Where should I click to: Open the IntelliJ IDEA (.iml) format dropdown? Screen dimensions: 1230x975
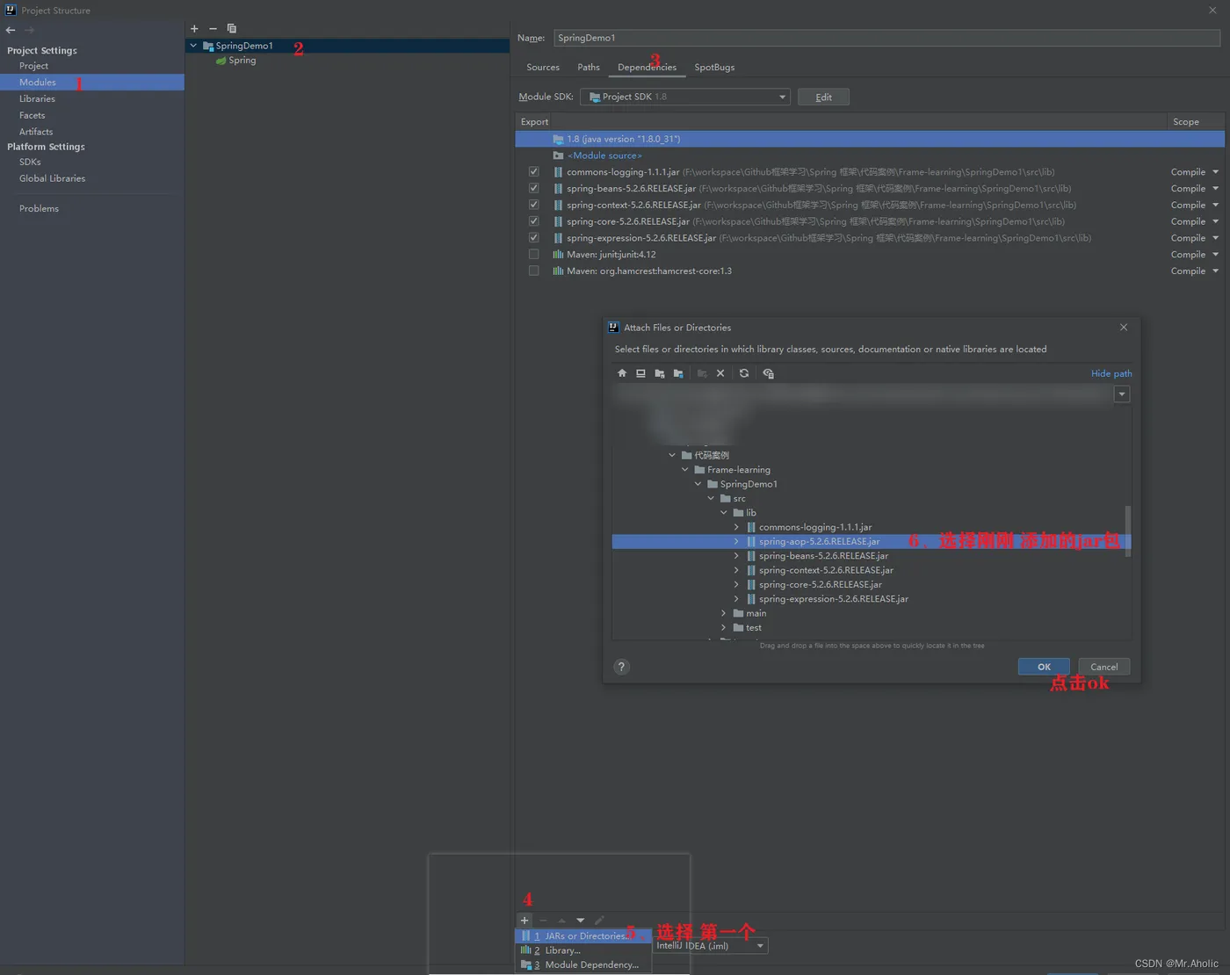[710, 946]
